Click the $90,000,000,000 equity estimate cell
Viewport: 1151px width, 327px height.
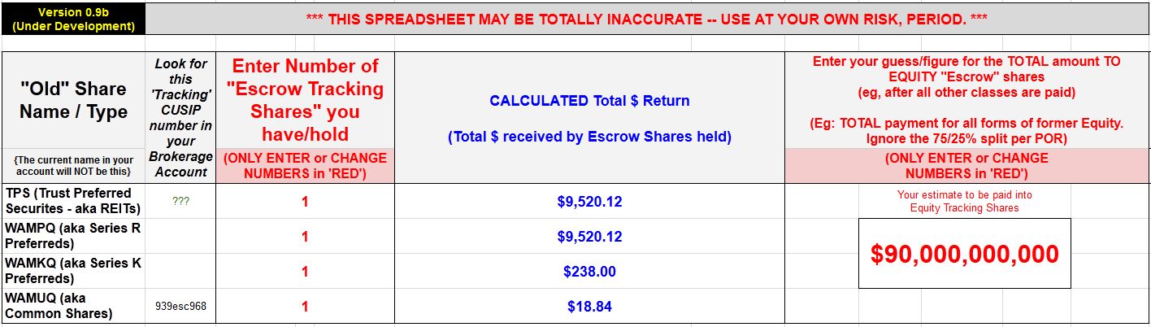pos(964,254)
